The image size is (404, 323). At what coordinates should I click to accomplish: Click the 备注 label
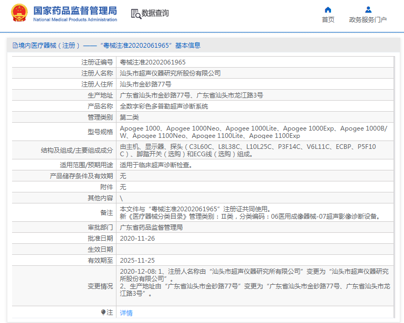tap(107, 213)
